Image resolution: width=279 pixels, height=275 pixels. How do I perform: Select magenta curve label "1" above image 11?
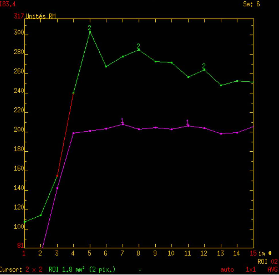pos(188,122)
